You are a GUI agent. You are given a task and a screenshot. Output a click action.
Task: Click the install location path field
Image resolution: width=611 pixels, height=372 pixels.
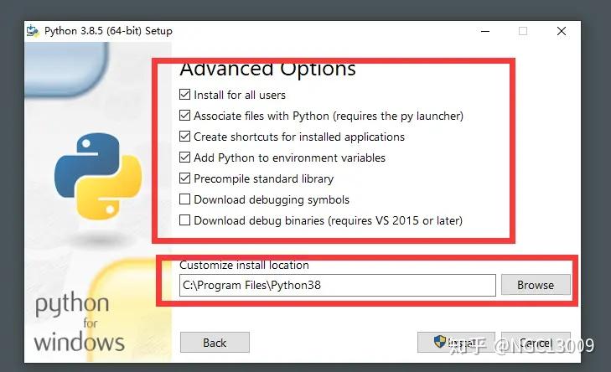coord(337,285)
